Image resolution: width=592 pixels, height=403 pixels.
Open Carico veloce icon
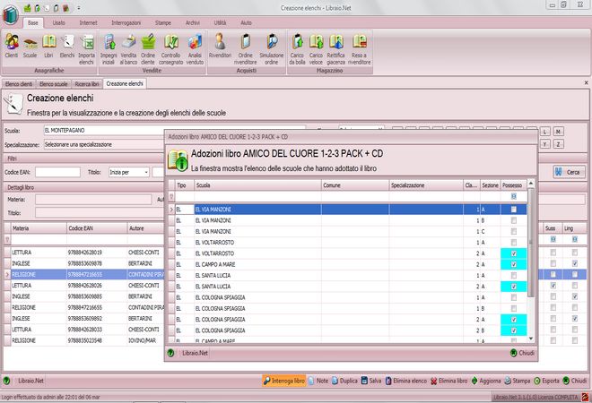click(316, 49)
